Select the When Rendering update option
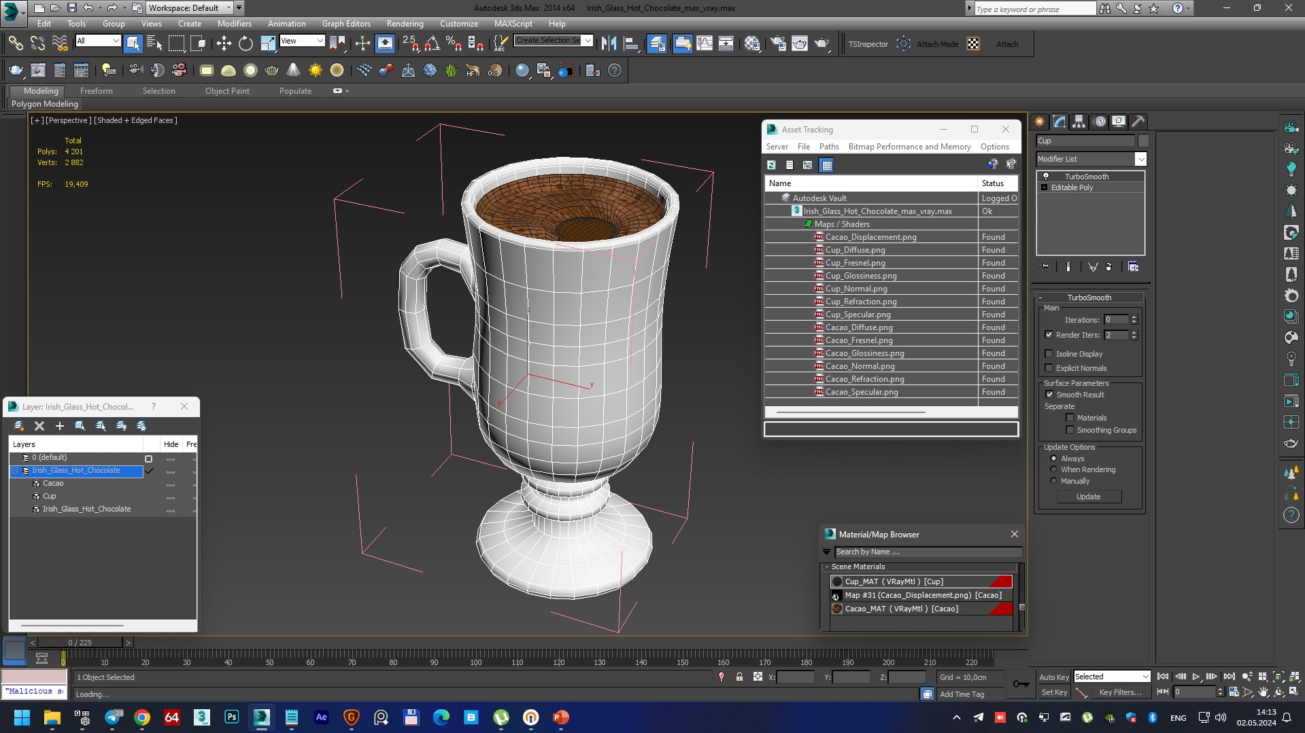The height and width of the screenshot is (733, 1305). 1054,469
